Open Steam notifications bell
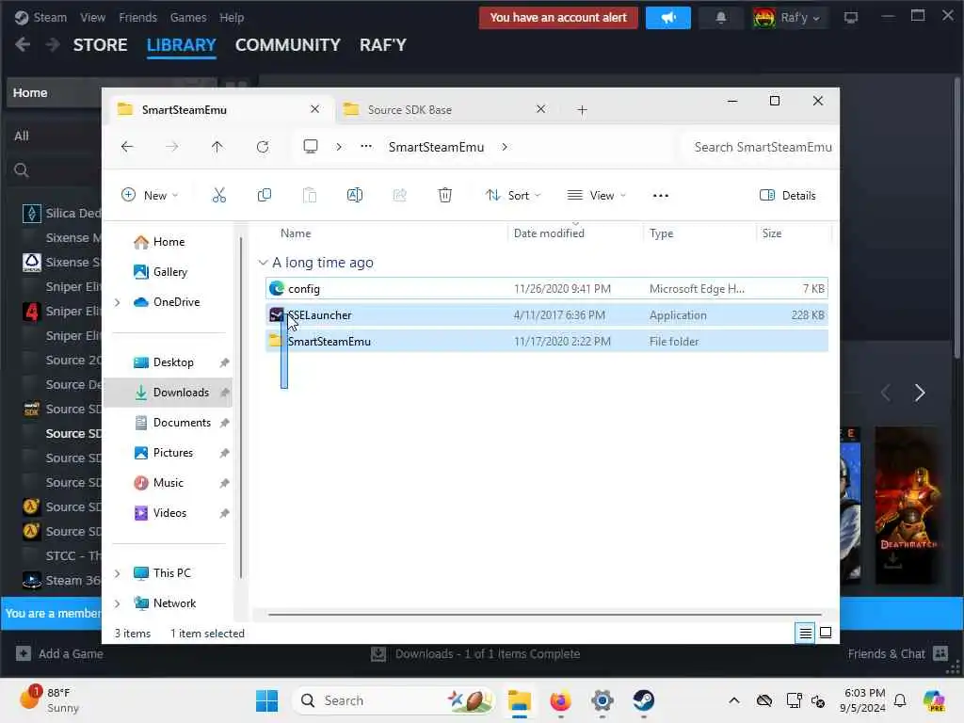The height and width of the screenshot is (723, 964). point(720,18)
